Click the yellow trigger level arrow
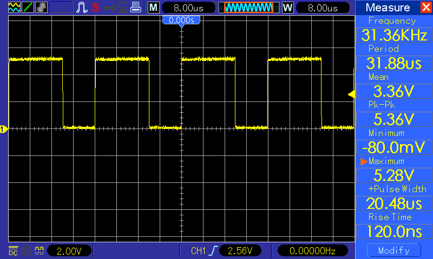 click(x=351, y=94)
